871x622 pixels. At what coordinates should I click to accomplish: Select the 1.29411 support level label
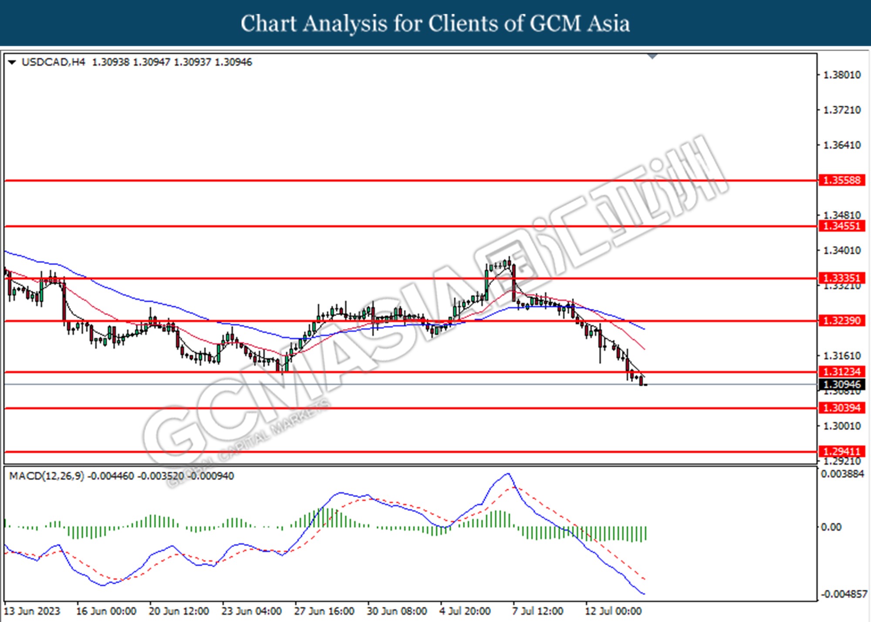coord(842,451)
